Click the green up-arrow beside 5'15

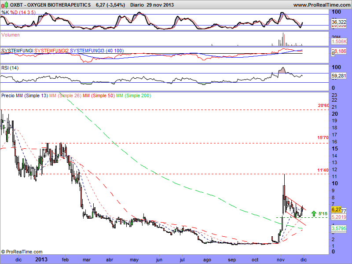click(314, 214)
